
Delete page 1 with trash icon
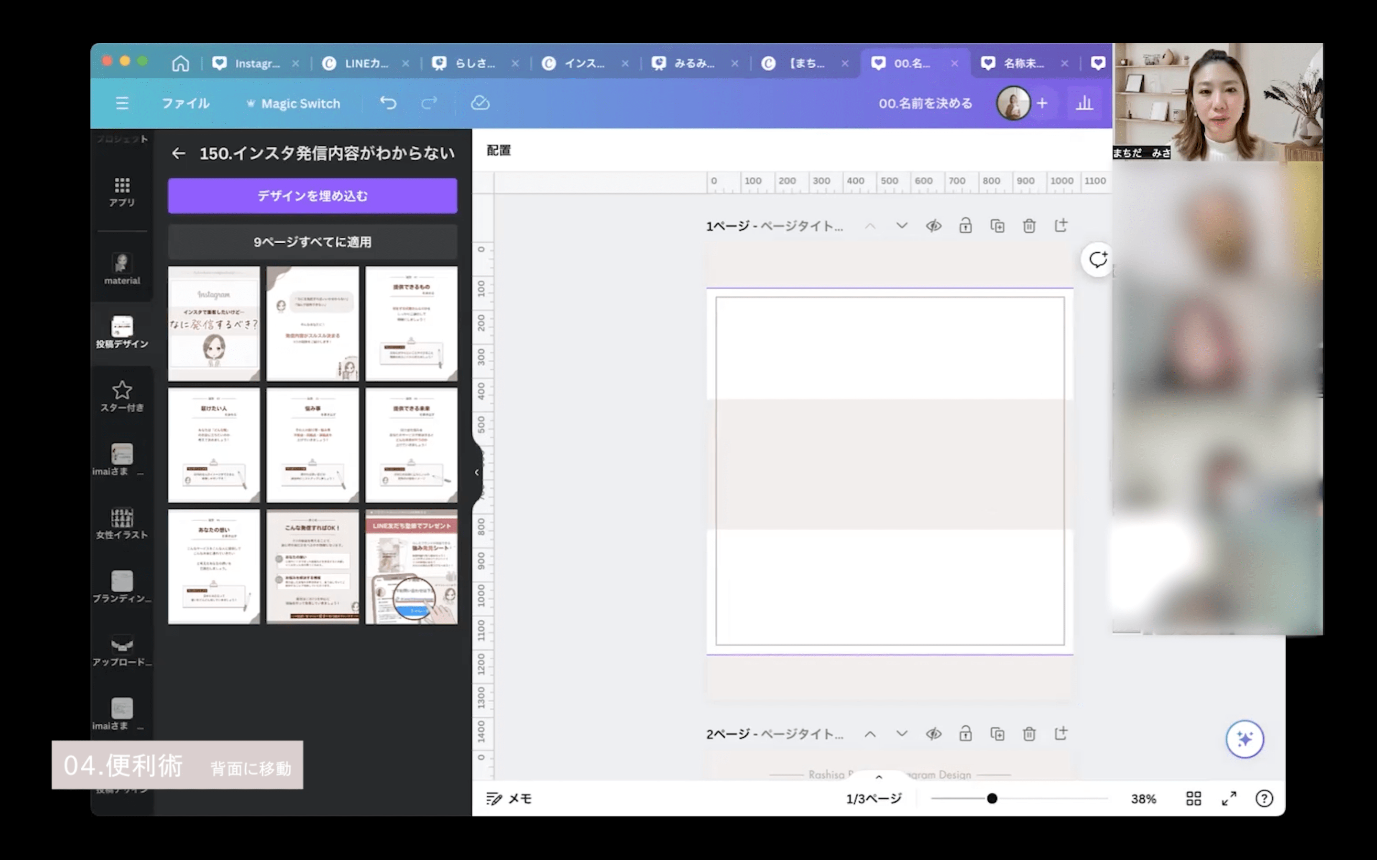[x=1029, y=226]
